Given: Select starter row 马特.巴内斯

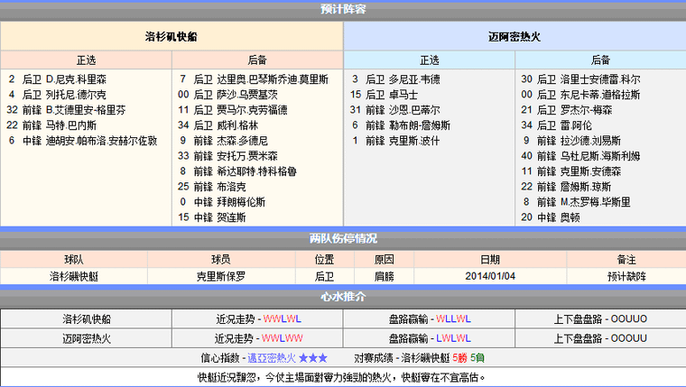Looking at the screenshot, I should tap(51, 125).
